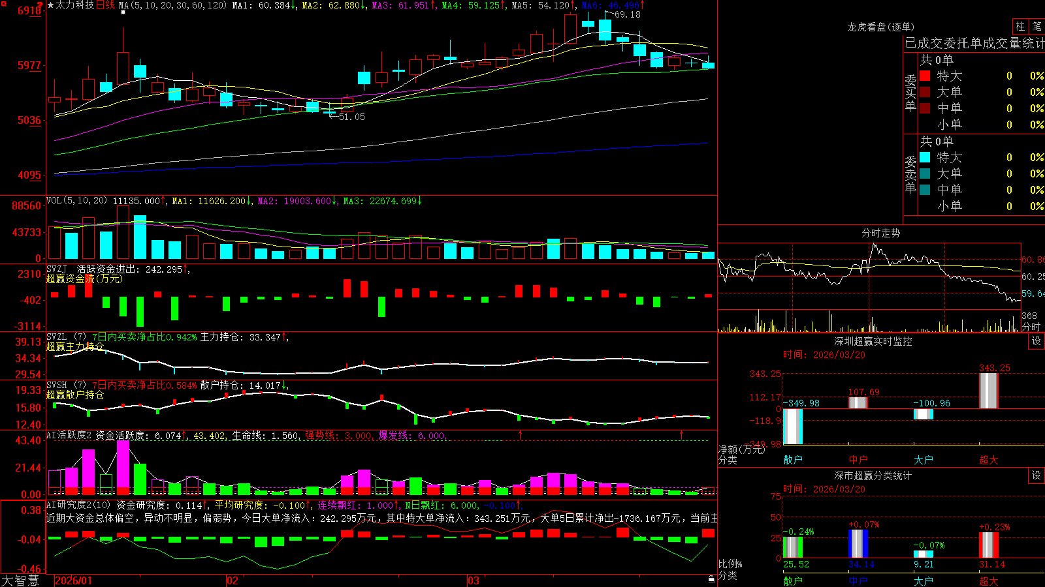Click 中户 bar showing 107.69
Image resolution: width=1045 pixels, height=587 pixels.
(858, 402)
